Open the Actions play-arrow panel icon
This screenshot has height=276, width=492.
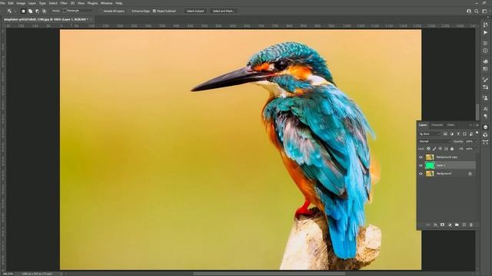[485, 32]
